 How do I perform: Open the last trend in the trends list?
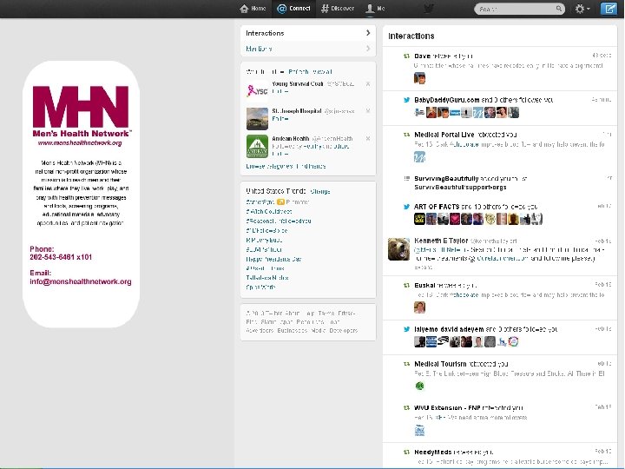[x=260, y=287]
